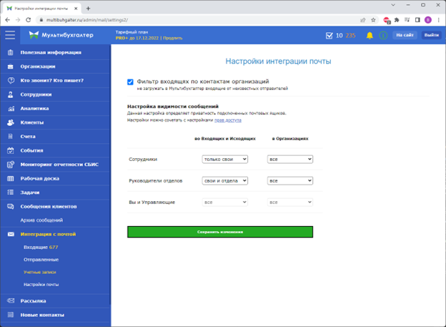446x327 pixels.
Task: Select Учетные записи in sidebar
Action: point(40,272)
